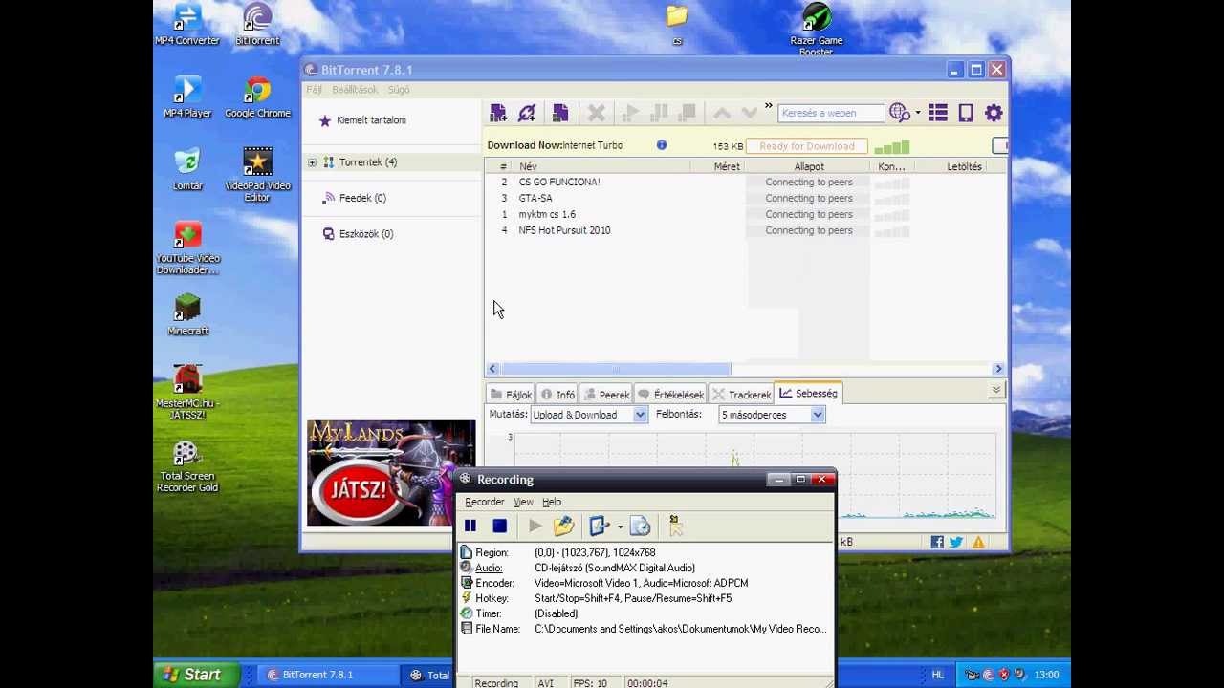Open the Recorder menu
This screenshot has height=688, width=1224.
pos(484,502)
